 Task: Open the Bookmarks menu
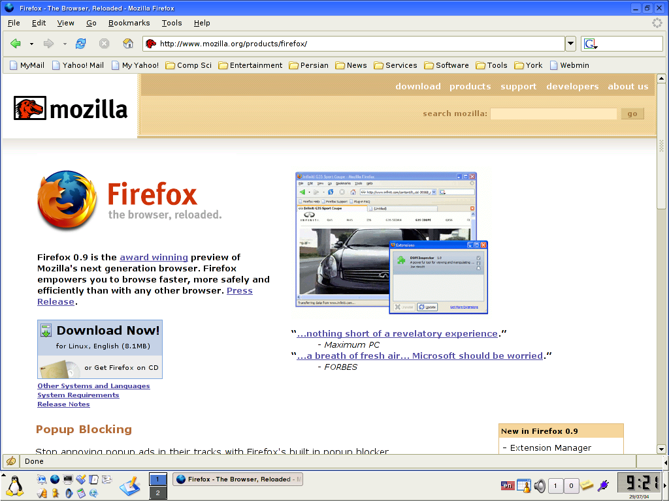[129, 23]
